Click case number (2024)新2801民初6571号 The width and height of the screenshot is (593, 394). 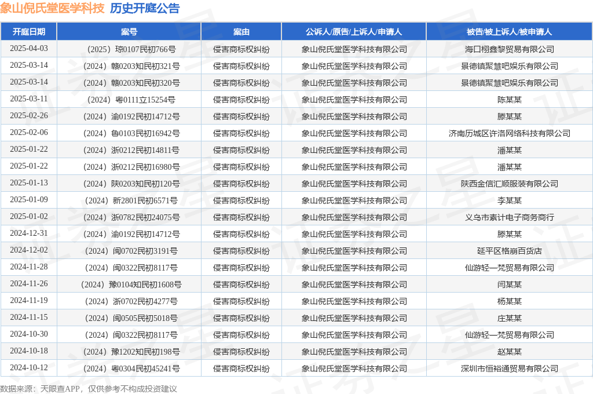[x=131, y=200]
